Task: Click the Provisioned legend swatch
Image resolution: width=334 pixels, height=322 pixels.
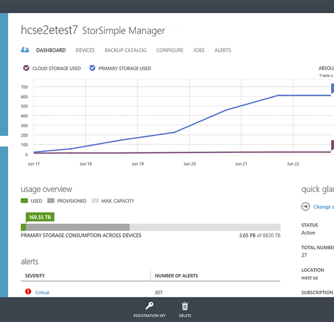Action: tap(51, 200)
